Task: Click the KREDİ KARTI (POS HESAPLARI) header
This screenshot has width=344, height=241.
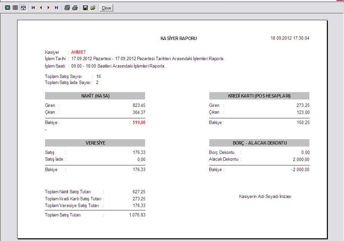Action: tap(259, 96)
